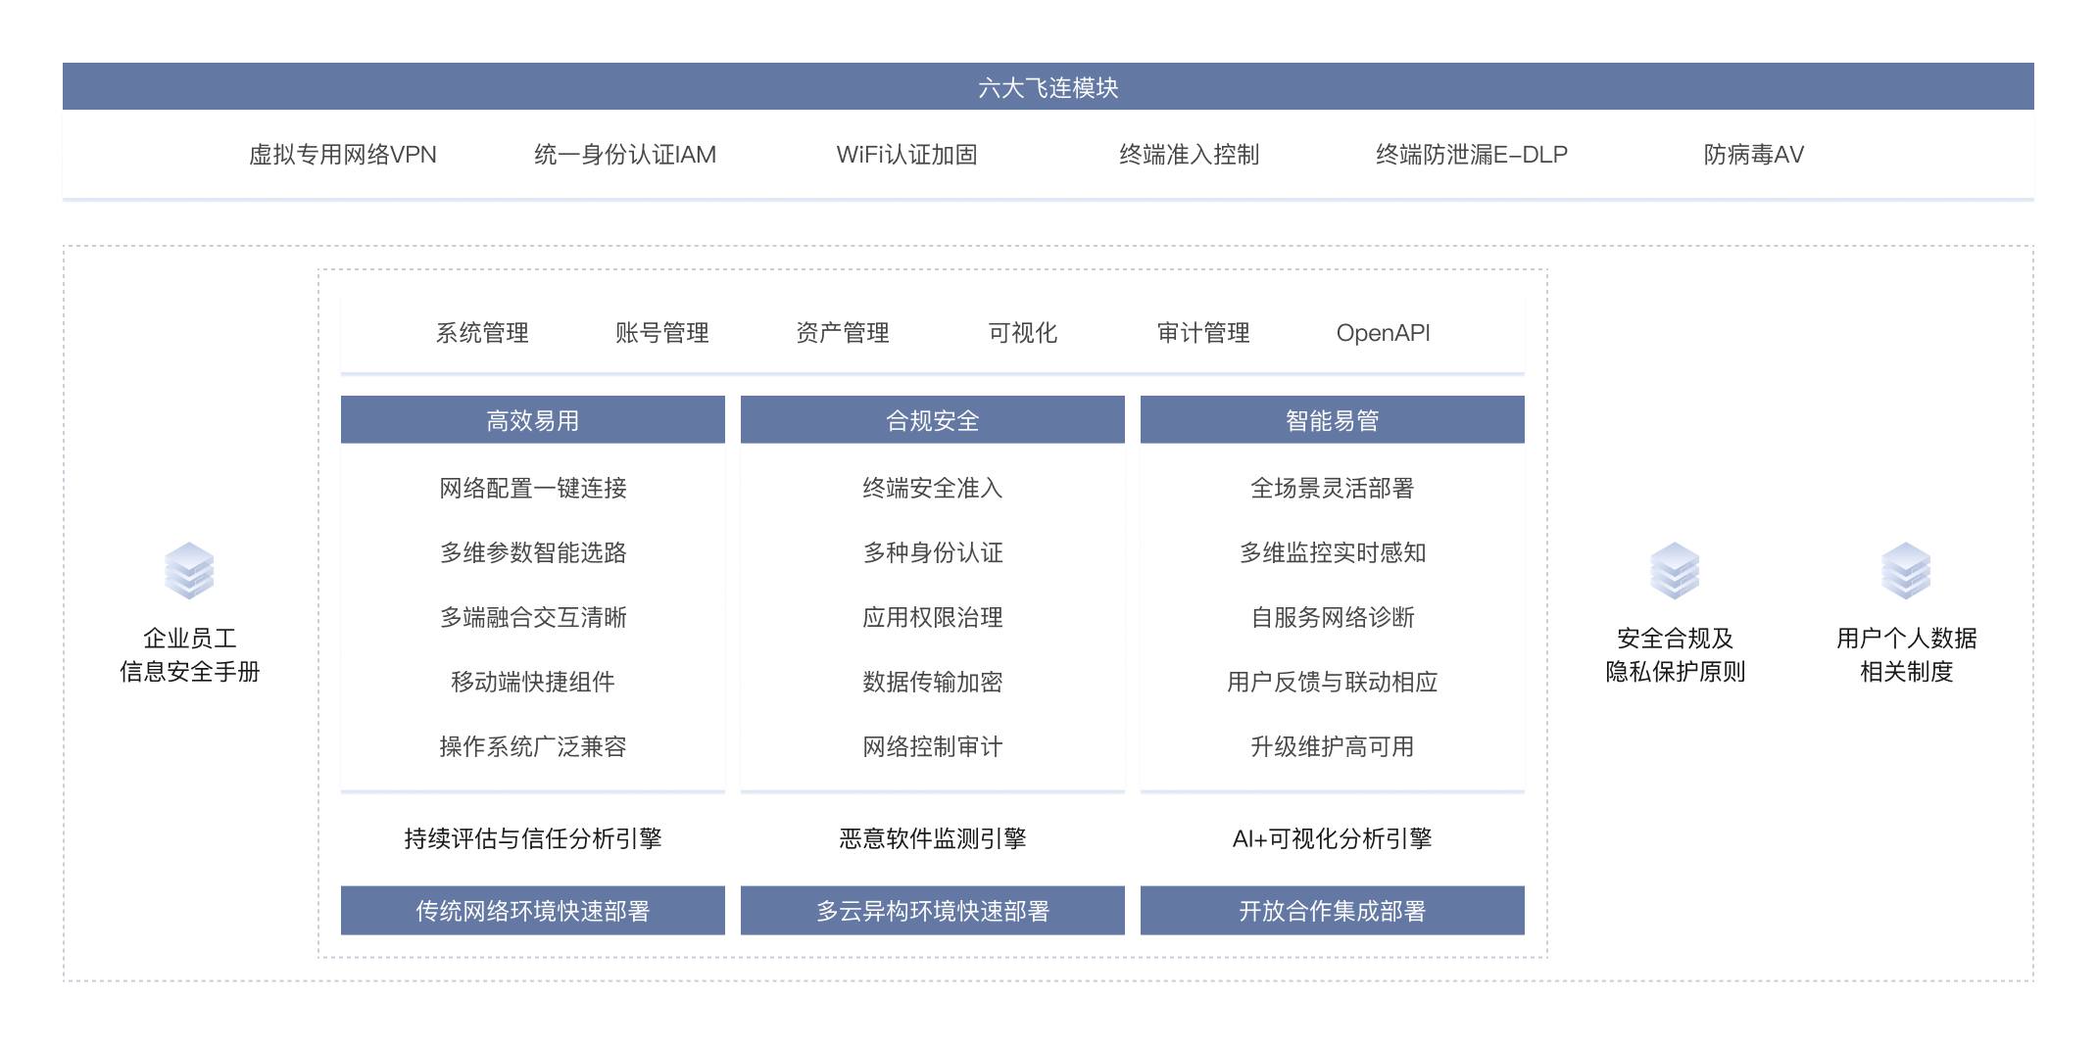Select 多种身份认证
Viewport: 2097px width, 1045px height.
(x=933, y=552)
